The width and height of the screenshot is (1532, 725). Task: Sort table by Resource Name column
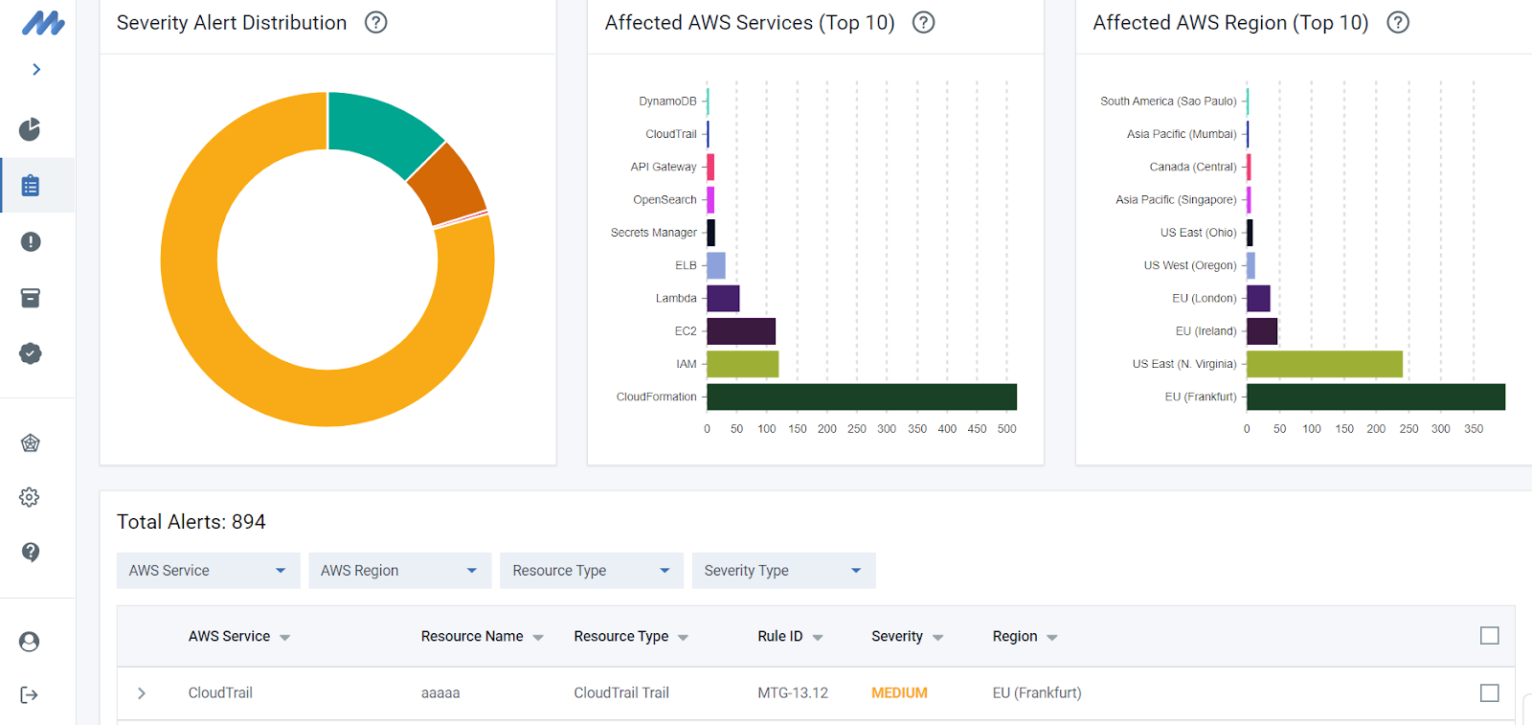tap(482, 636)
